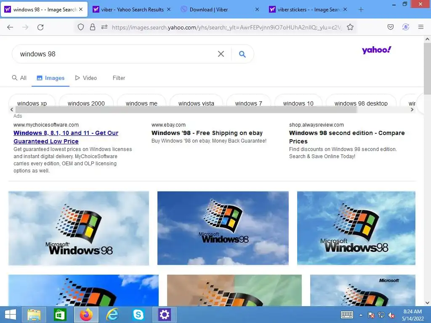
Task: Open Internet Explorer from taskbar
Action: 112,315
